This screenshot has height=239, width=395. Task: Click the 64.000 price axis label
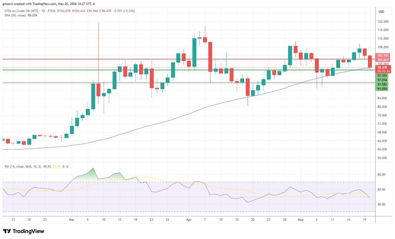tap(382, 141)
